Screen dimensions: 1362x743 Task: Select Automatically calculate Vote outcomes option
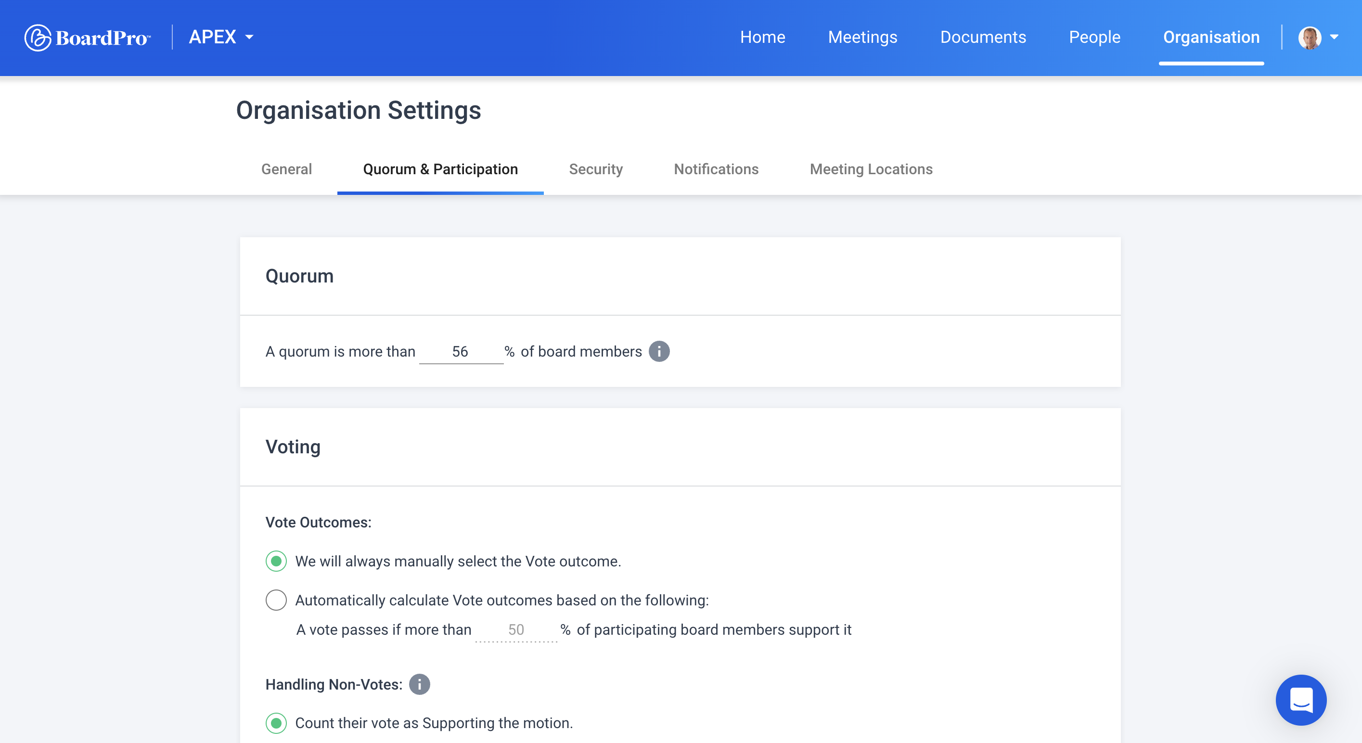pyautogui.click(x=276, y=600)
